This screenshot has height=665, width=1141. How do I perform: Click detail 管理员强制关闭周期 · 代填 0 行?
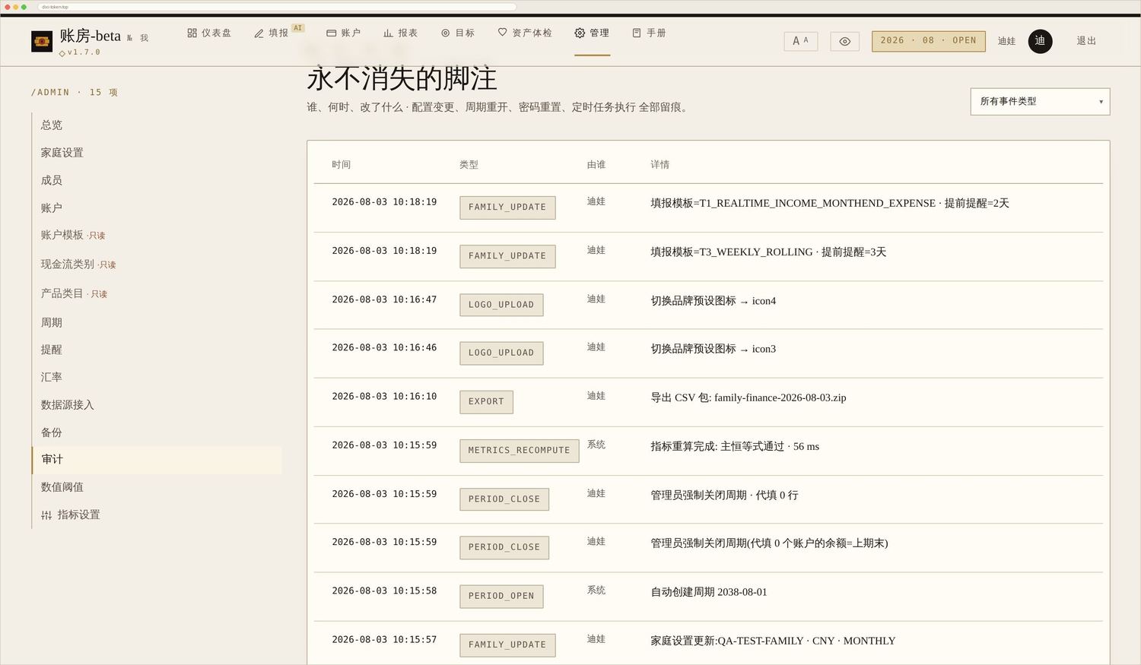[x=724, y=496]
